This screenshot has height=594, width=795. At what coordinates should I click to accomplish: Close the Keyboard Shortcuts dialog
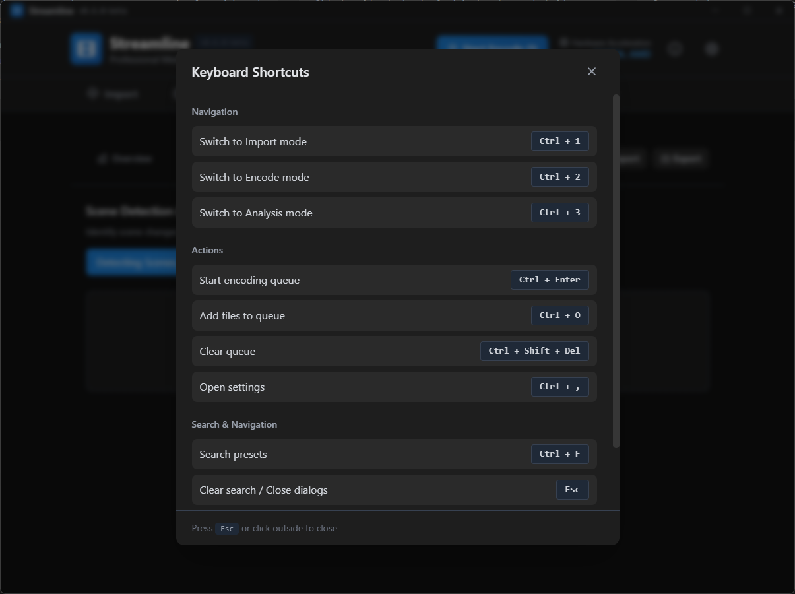(x=591, y=71)
